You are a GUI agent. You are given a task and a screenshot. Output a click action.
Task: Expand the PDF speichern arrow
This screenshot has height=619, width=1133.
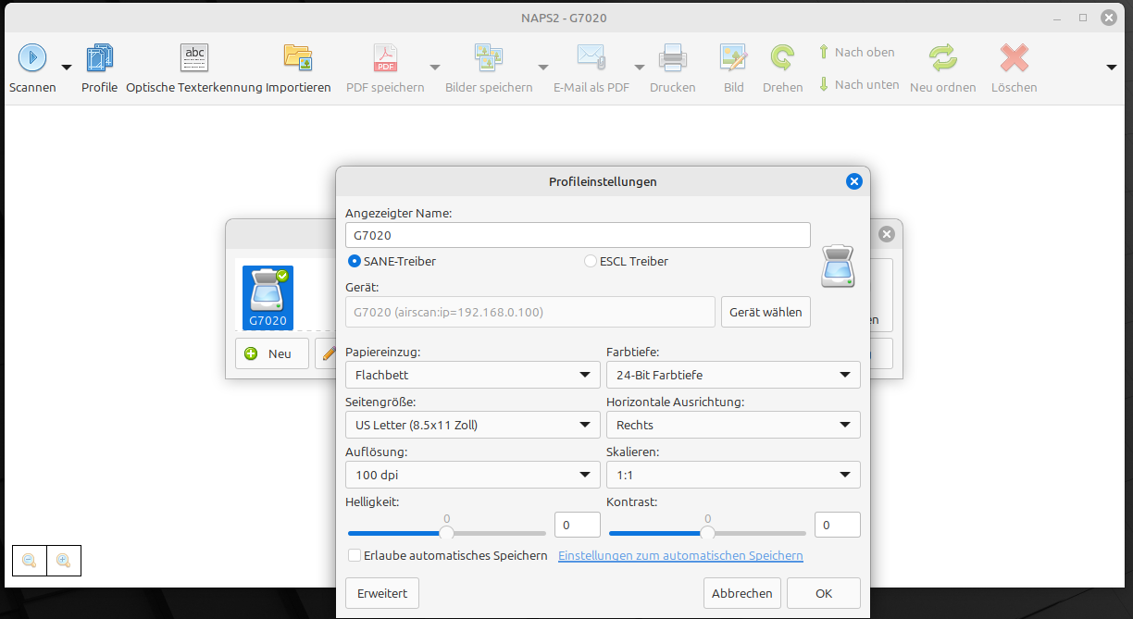[435, 67]
